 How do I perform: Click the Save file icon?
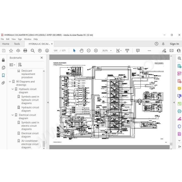tap(4, 51)
